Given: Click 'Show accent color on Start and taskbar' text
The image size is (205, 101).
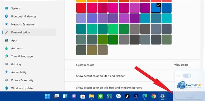Looking at the screenshot, I should [x=100, y=76].
